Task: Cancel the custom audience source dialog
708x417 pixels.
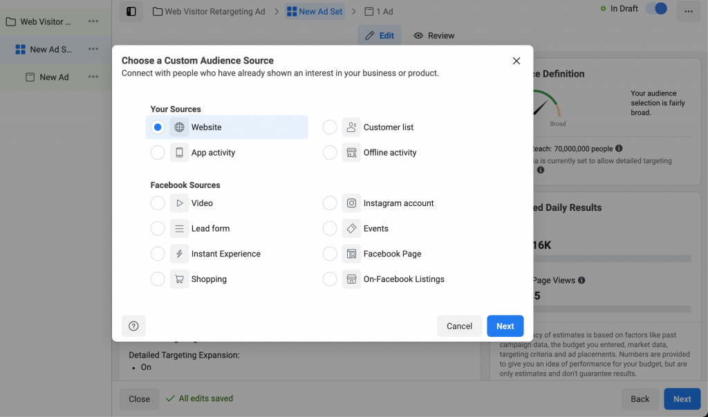Action: point(459,326)
